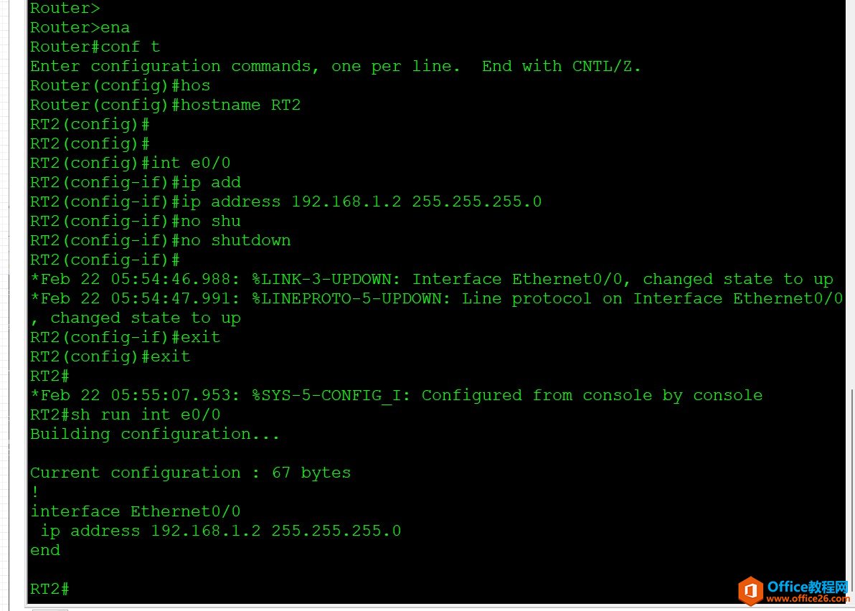
Task: Click IP 192.168.1.2 in running-config output
Action: [206, 531]
